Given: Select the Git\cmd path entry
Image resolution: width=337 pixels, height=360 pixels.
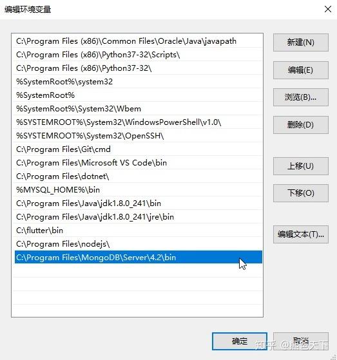Looking at the screenshot, I should coord(138,149).
